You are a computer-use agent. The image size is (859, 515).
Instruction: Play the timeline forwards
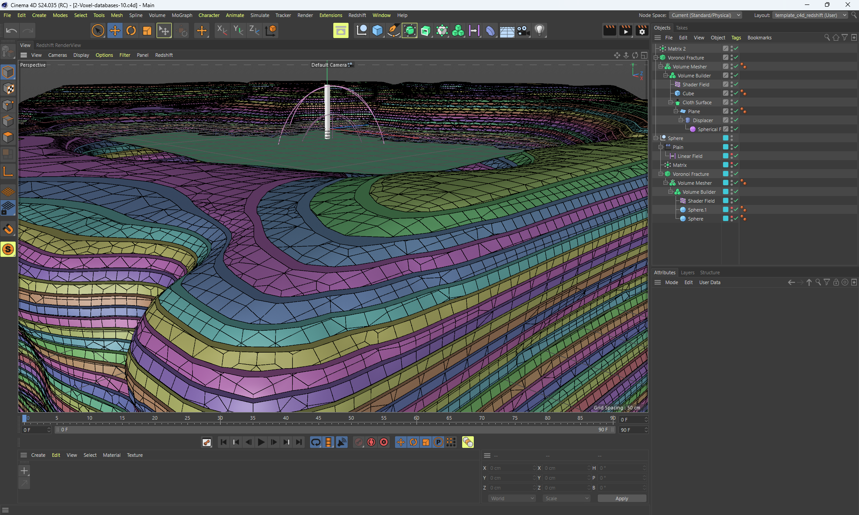tap(261, 442)
